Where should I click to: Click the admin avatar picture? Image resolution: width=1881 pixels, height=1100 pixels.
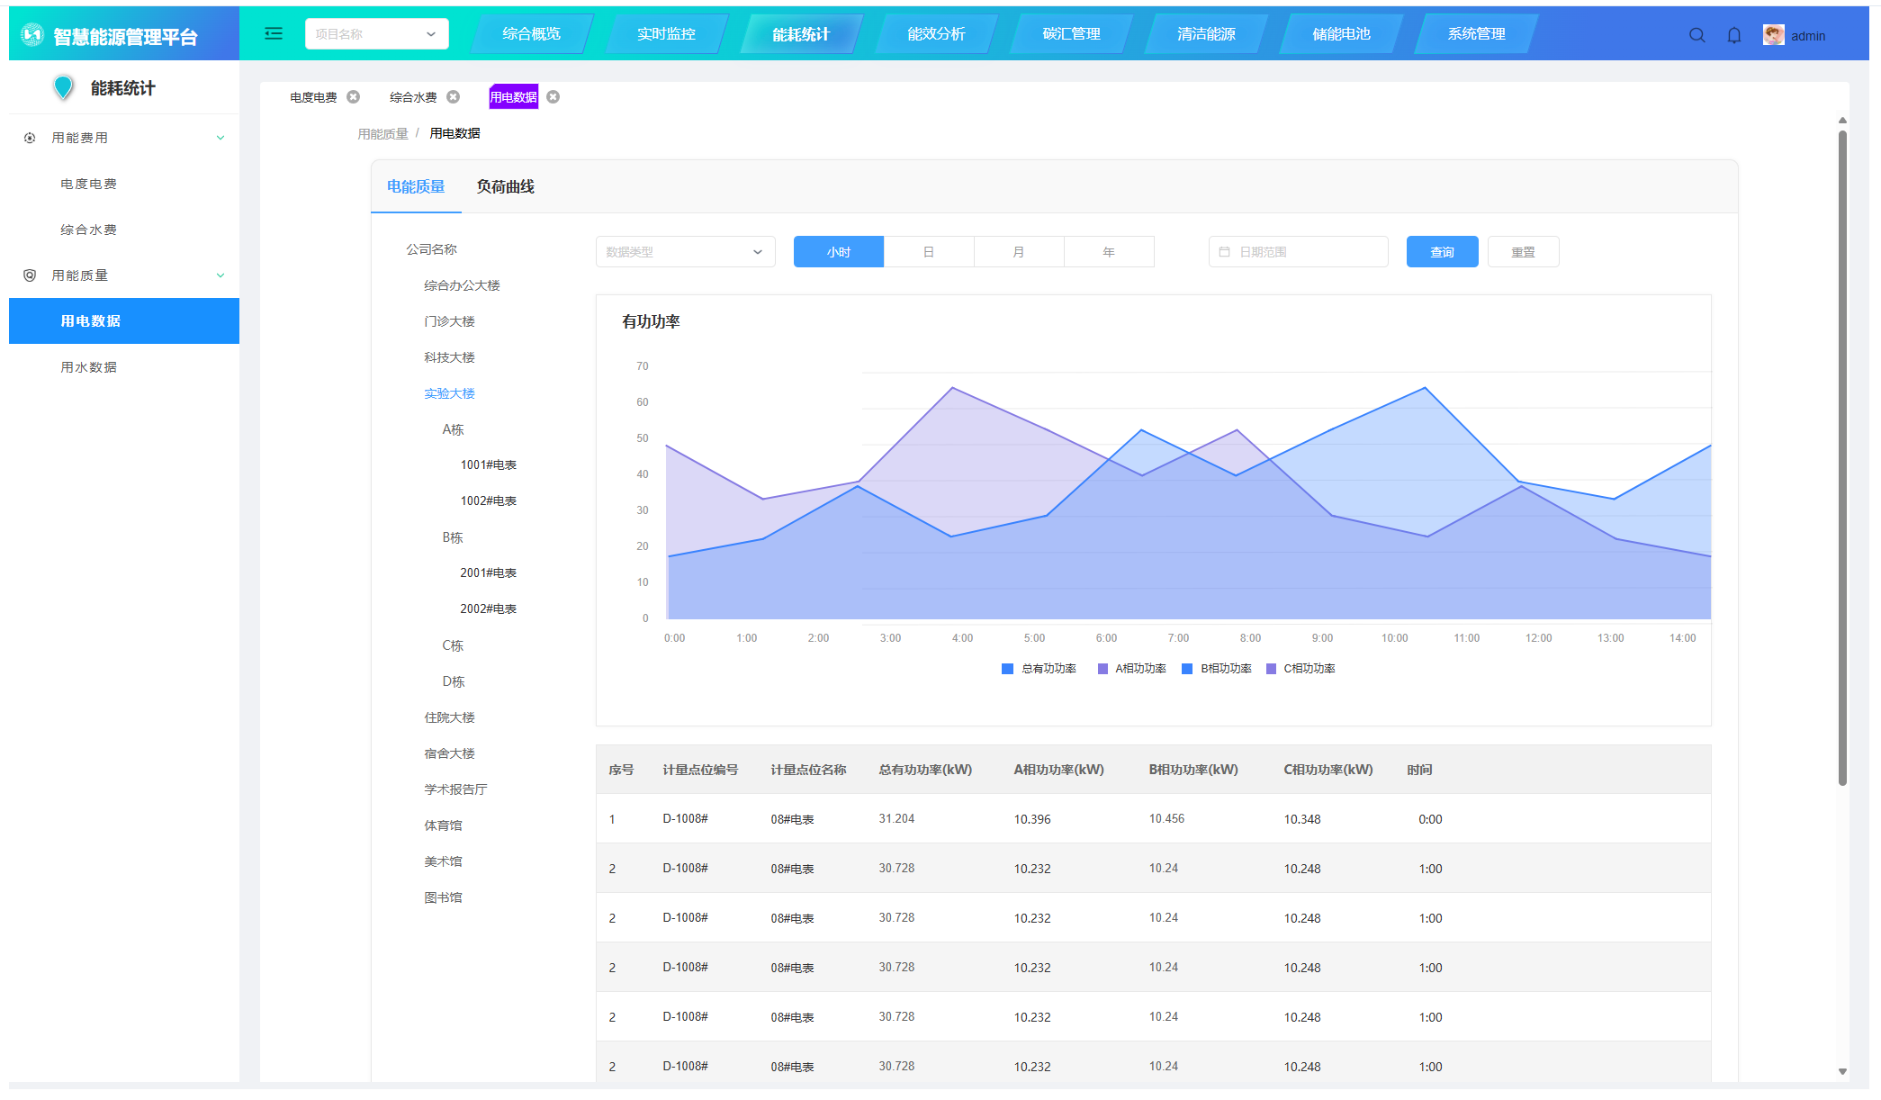1773,35
